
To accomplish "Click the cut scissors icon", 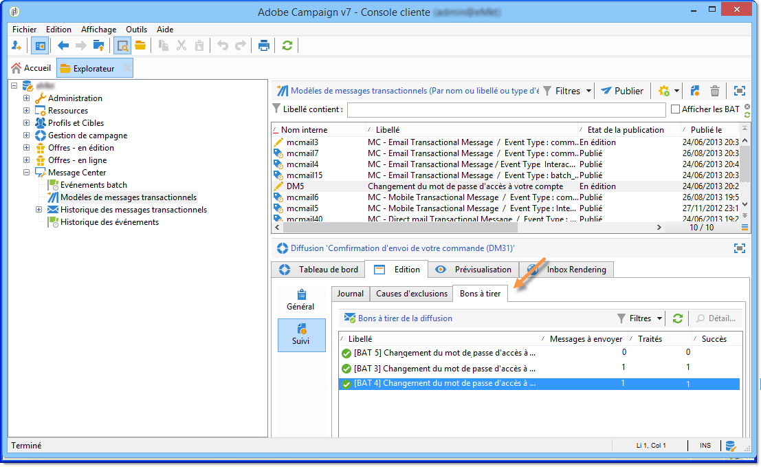I will tap(181, 45).
